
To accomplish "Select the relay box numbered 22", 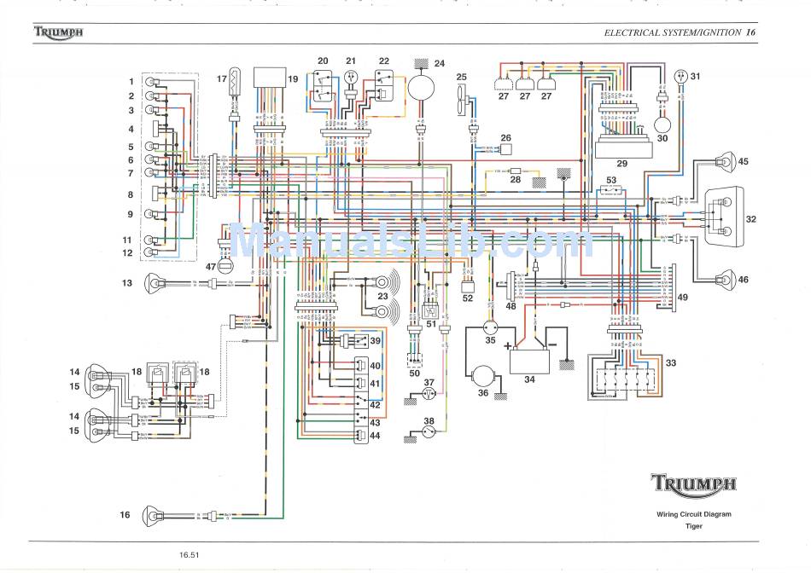I will (x=383, y=85).
